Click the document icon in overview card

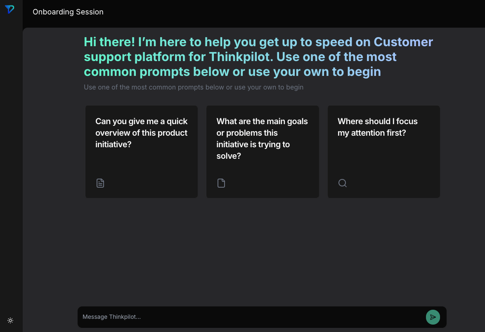click(100, 183)
